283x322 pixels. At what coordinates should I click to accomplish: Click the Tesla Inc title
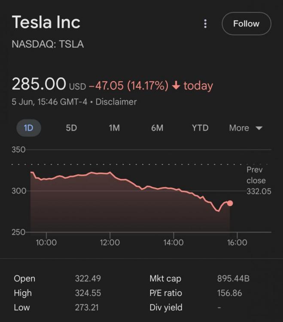click(x=46, y=22)
